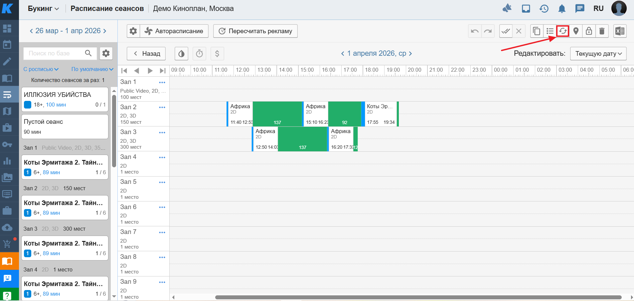Click the lock icon in toolbar

(589, 31)
